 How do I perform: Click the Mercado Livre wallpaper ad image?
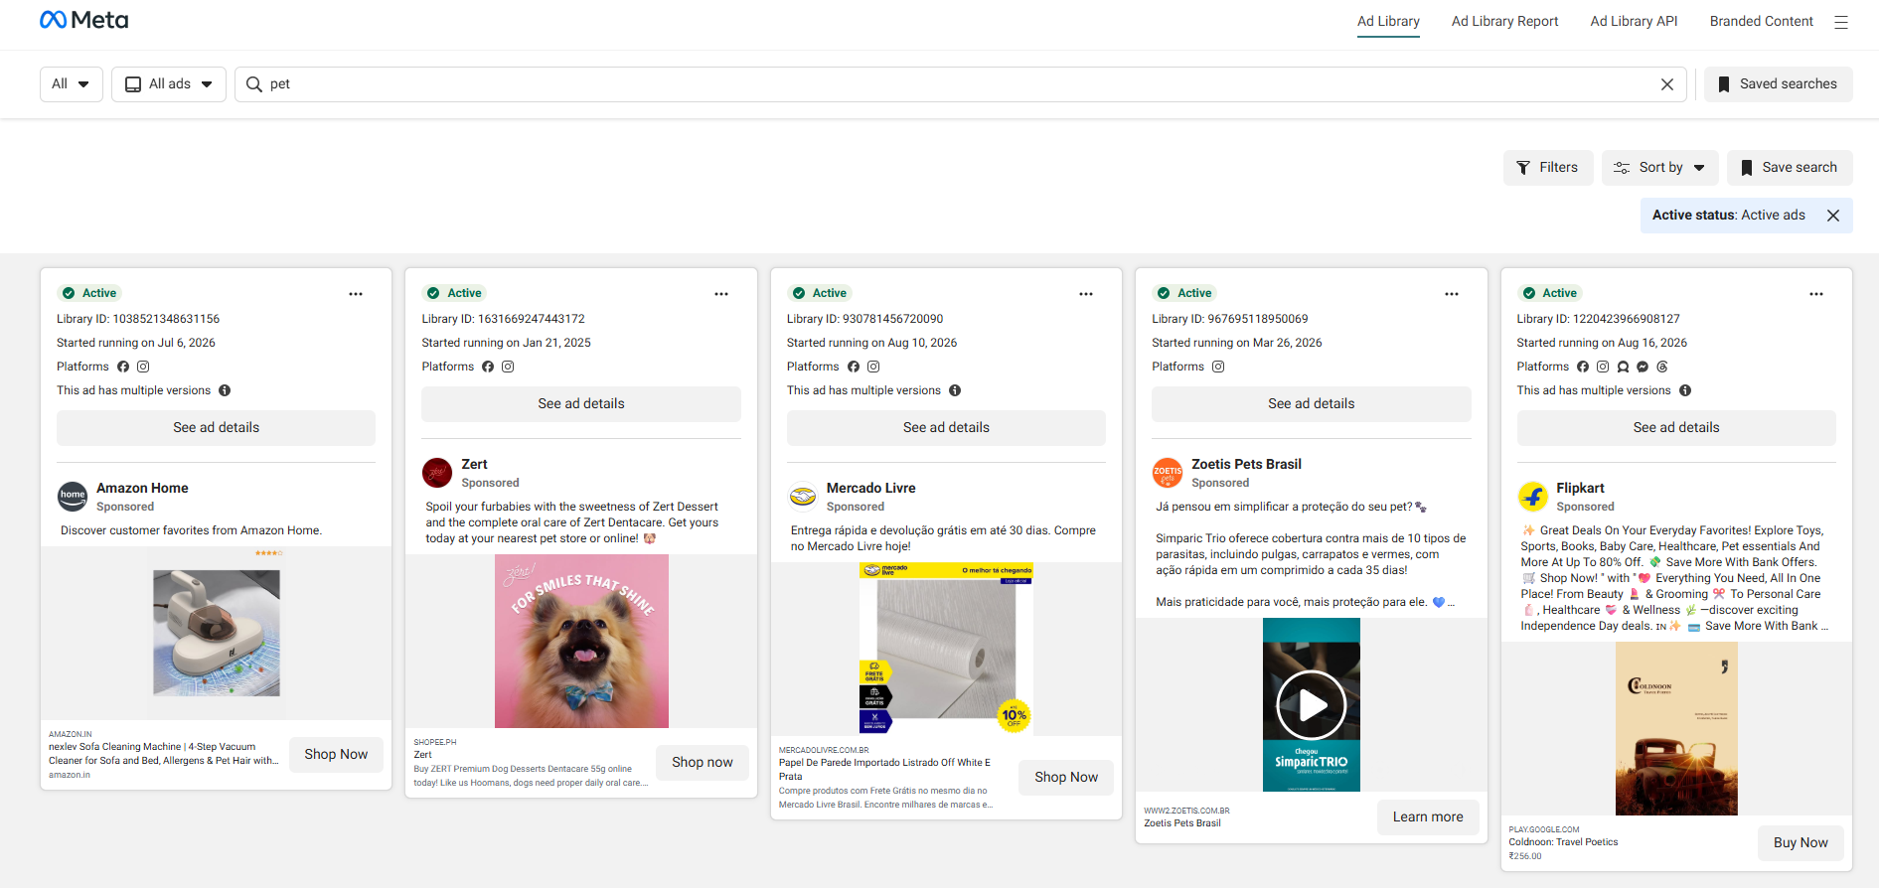946,649
